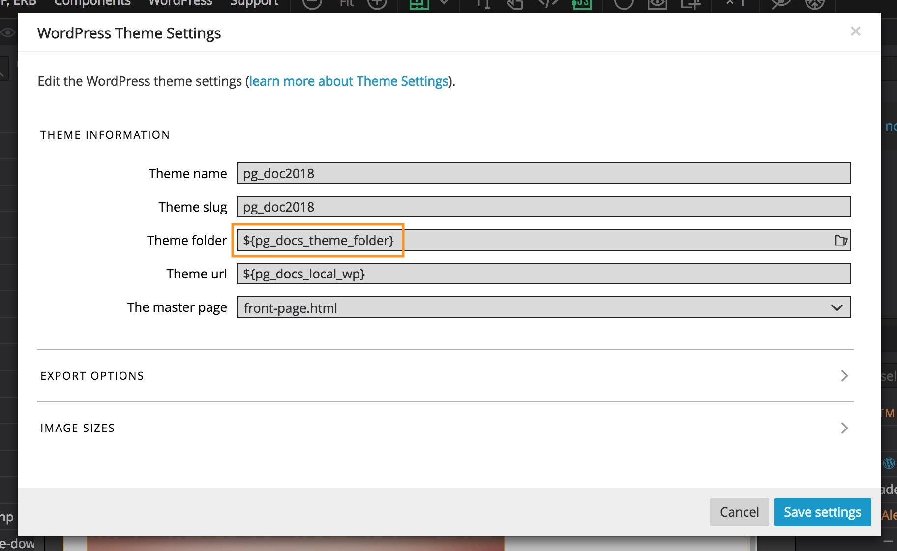Click into the Theme url field
Screen dimensions: 897x551
pos(543,274)
